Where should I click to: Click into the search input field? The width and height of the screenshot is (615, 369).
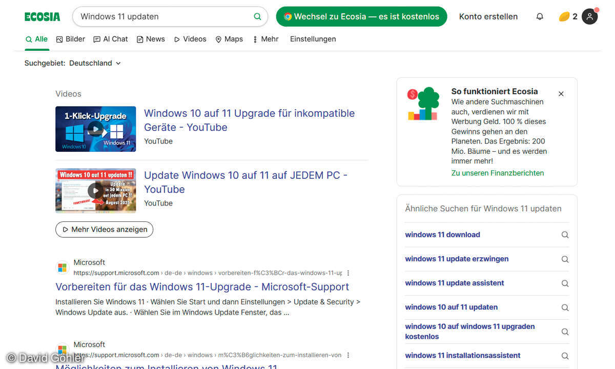point(164,16)
